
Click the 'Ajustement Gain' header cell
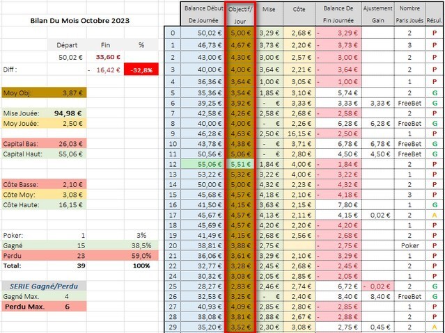377,14
